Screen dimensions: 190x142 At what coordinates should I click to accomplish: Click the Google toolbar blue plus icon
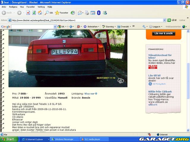click(71, 27)
